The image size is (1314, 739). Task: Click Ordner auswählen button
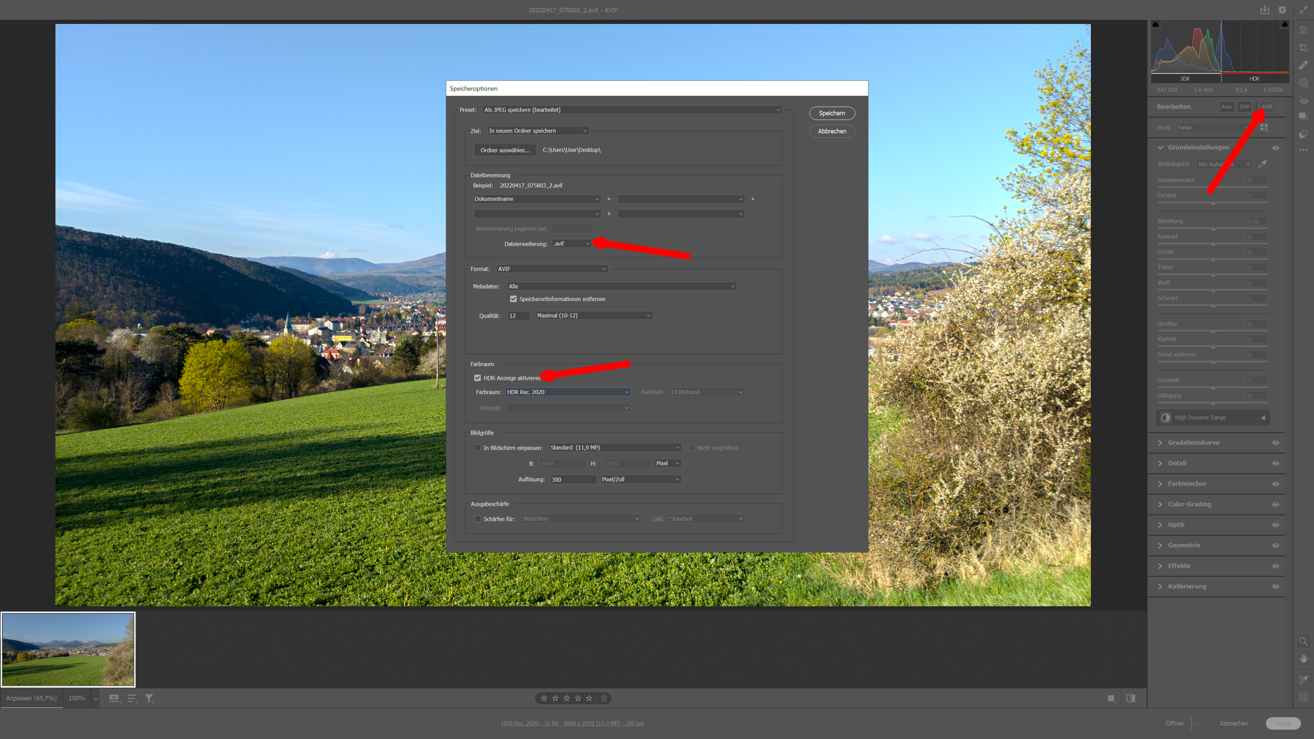point(504,150)
